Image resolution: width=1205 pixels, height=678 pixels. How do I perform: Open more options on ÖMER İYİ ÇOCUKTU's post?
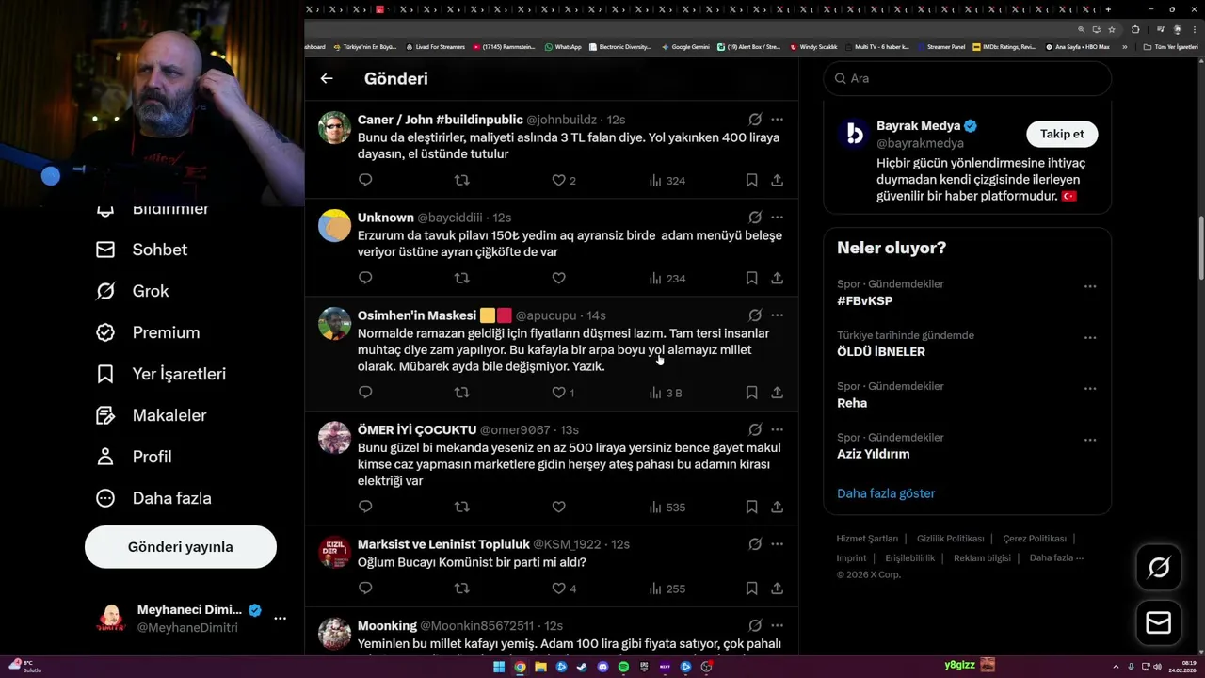777,429
